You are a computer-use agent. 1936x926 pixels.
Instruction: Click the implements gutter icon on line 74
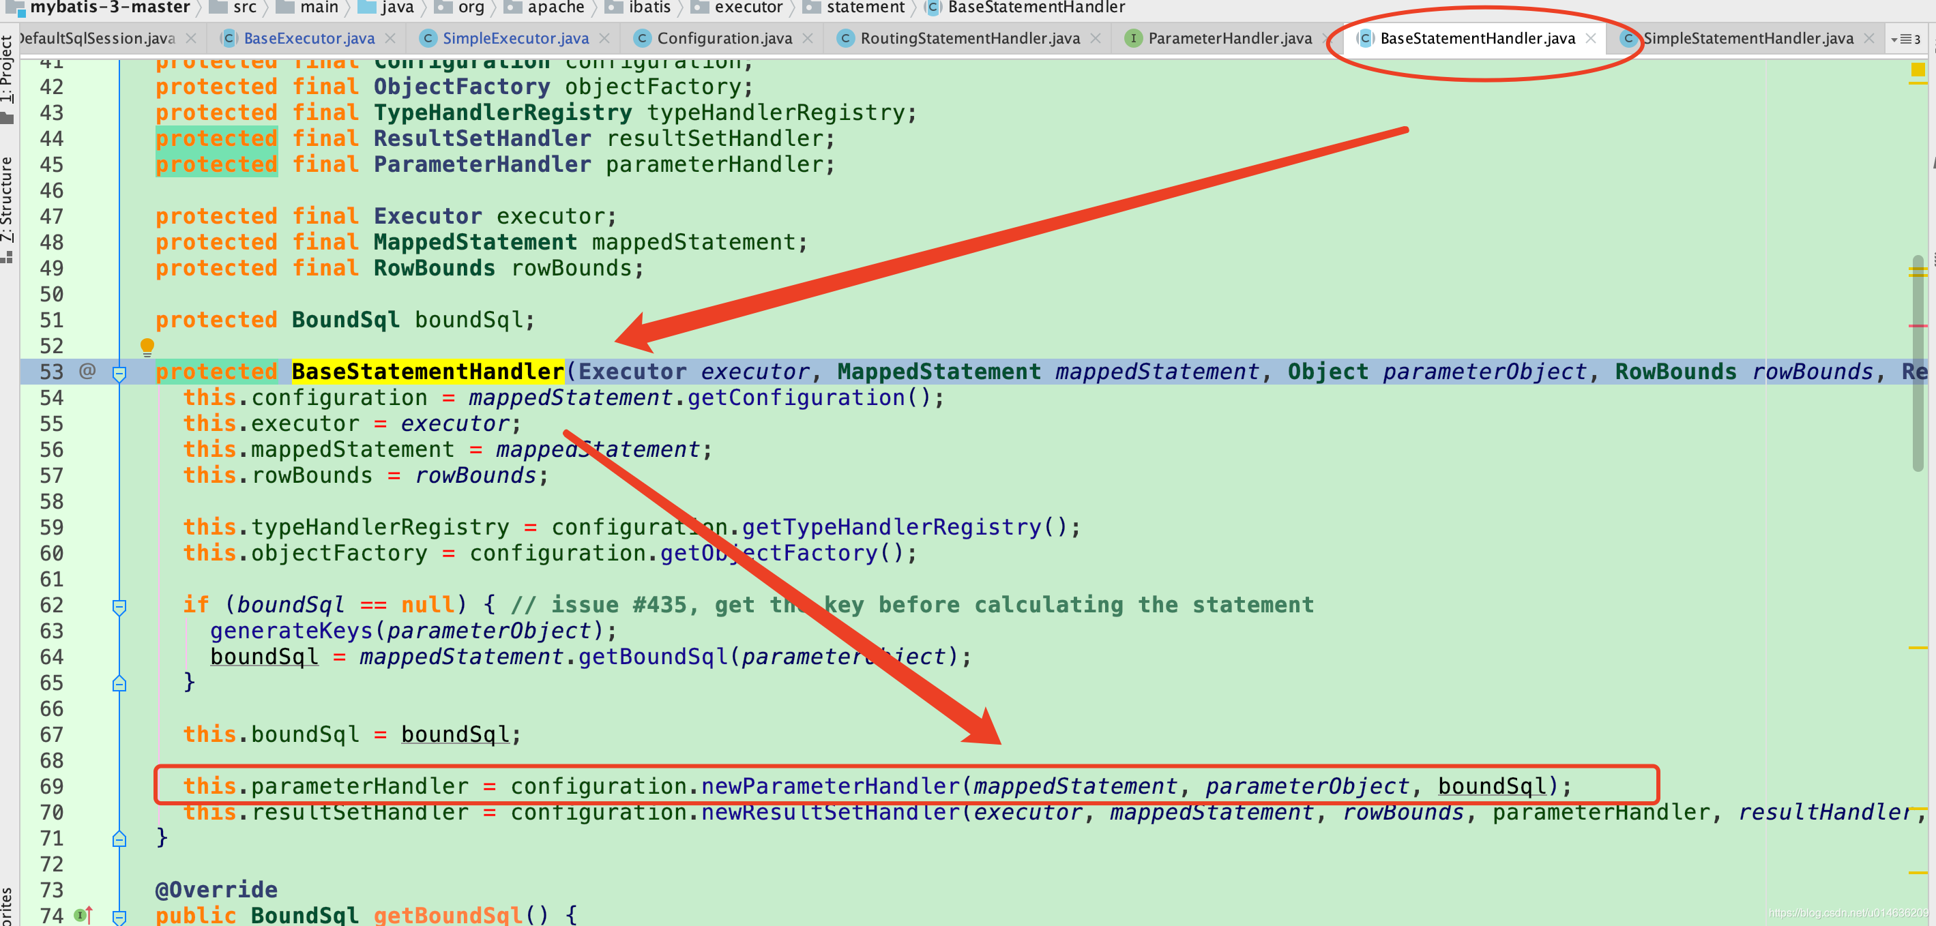pyautogui.click(x=83, y=916)
